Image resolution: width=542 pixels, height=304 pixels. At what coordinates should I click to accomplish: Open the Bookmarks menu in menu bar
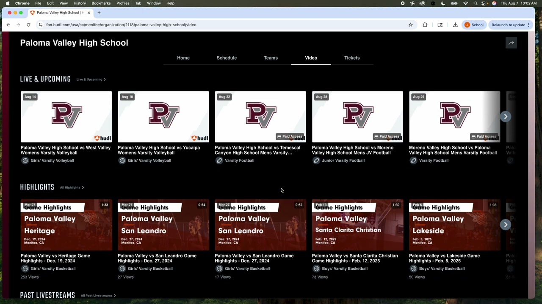point(101,3)
